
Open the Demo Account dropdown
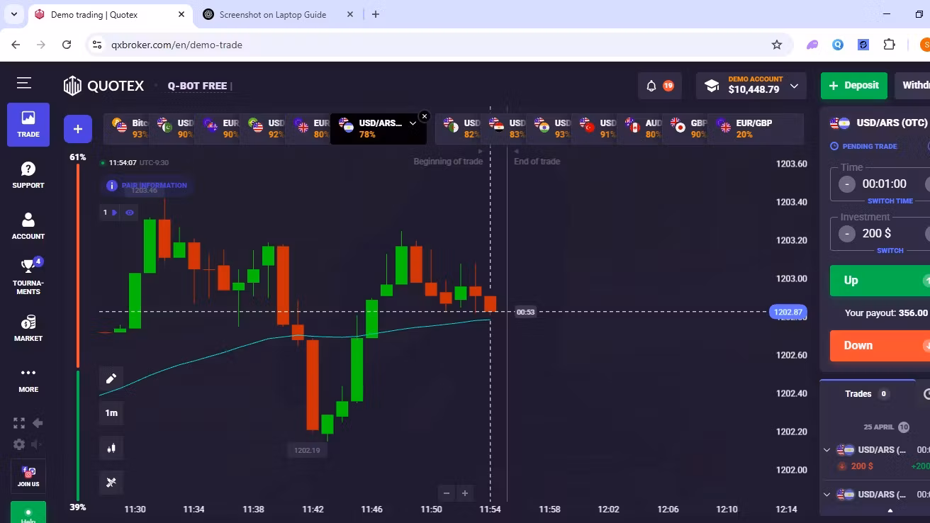click(751, 85)
